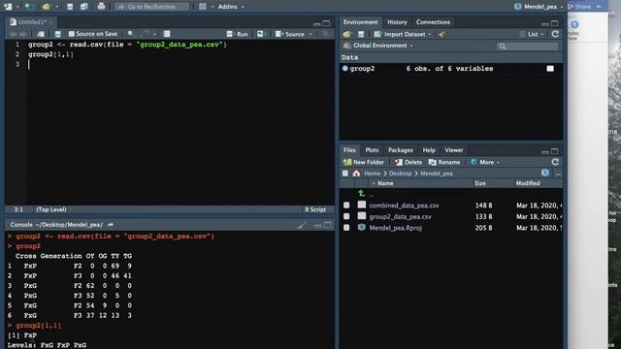Refresh the Environment pane

click(555, 34)
